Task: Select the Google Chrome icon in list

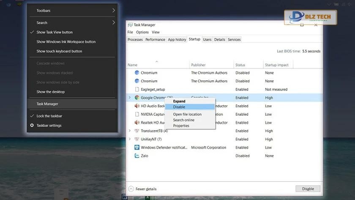Action: pyautogui.click(x=137, y=98)
